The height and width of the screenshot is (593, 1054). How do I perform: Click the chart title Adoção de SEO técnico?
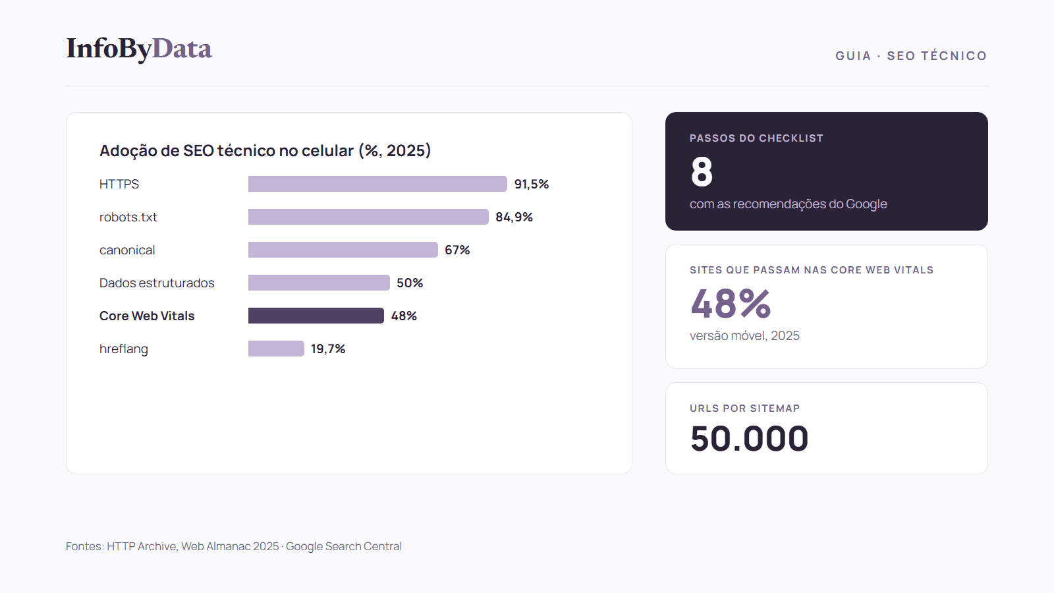(x=265, y=151)
